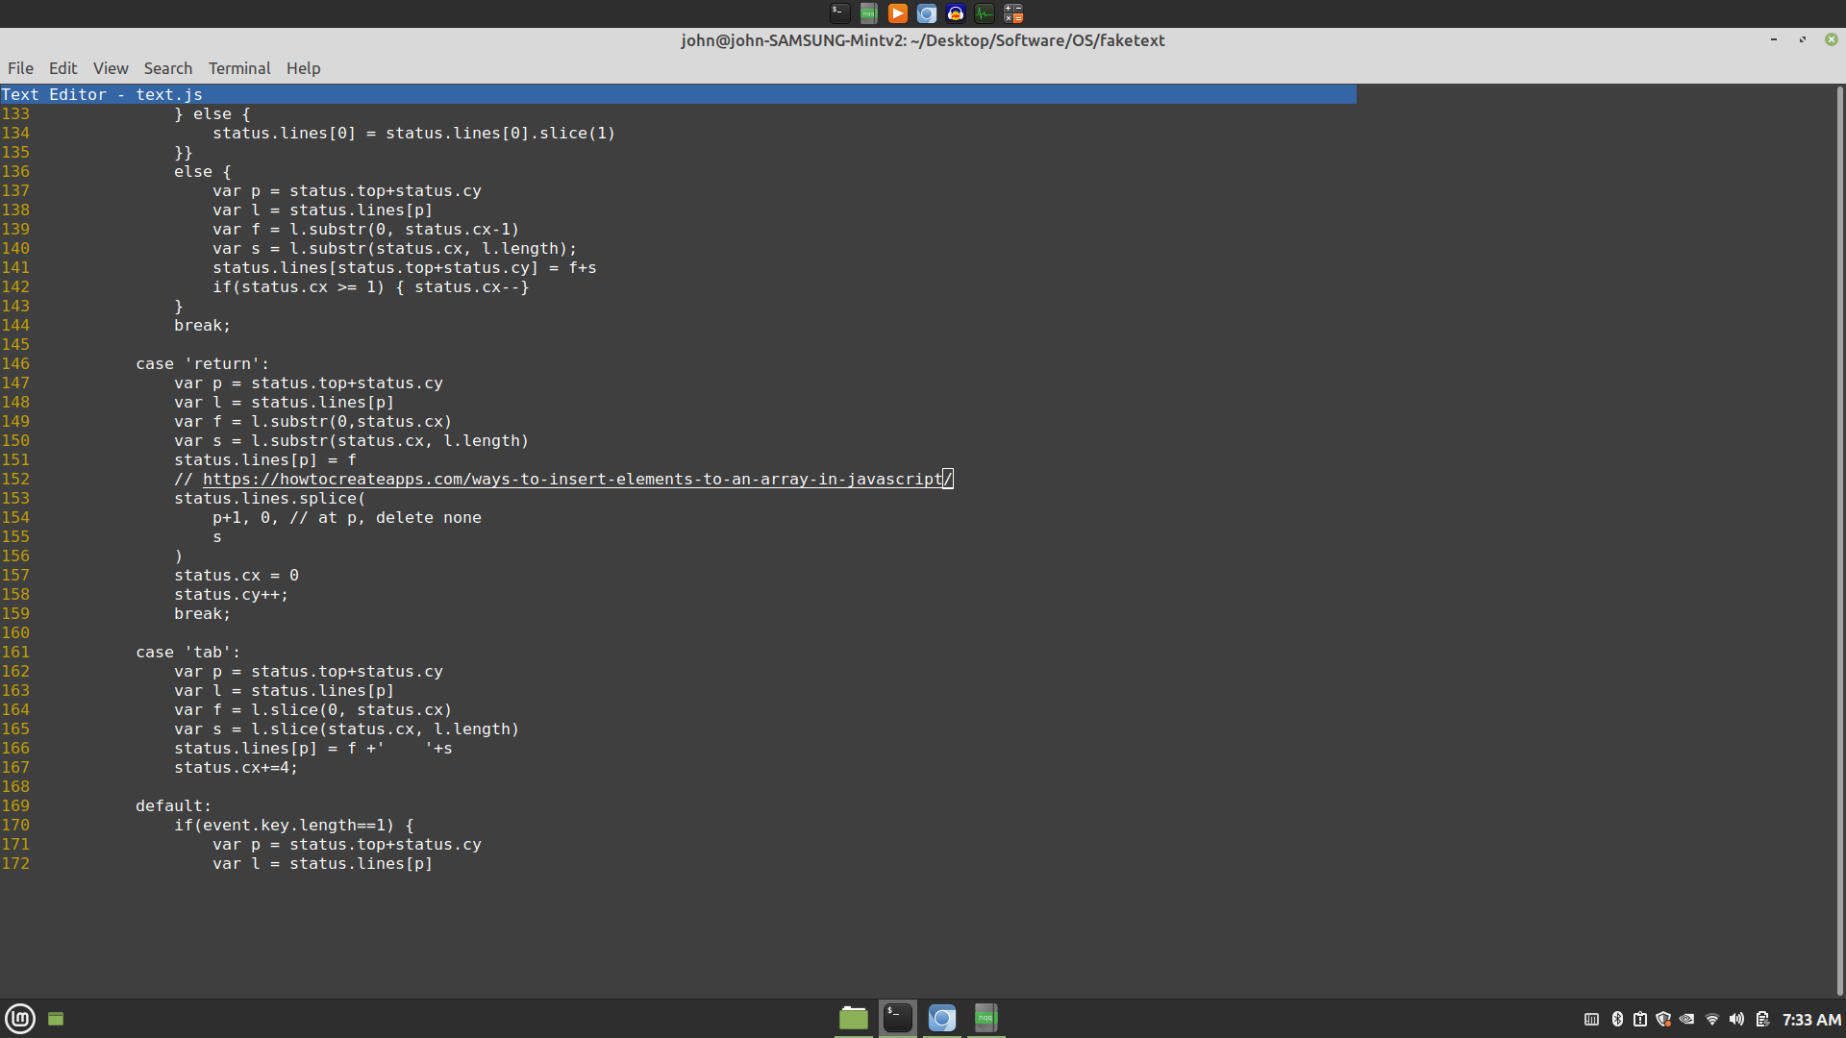Screen dimensions: 1846x1038
Task: Switch to file manager in bottom taskbar
Action: coord(853,1018)
